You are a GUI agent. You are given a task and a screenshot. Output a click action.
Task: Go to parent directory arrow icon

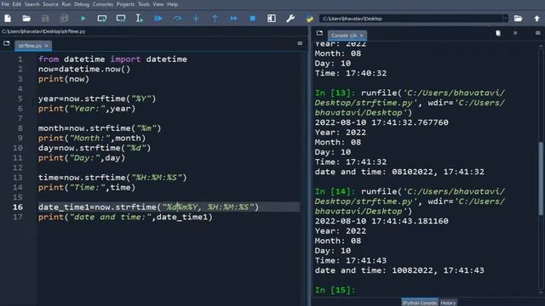click(536, 19)
